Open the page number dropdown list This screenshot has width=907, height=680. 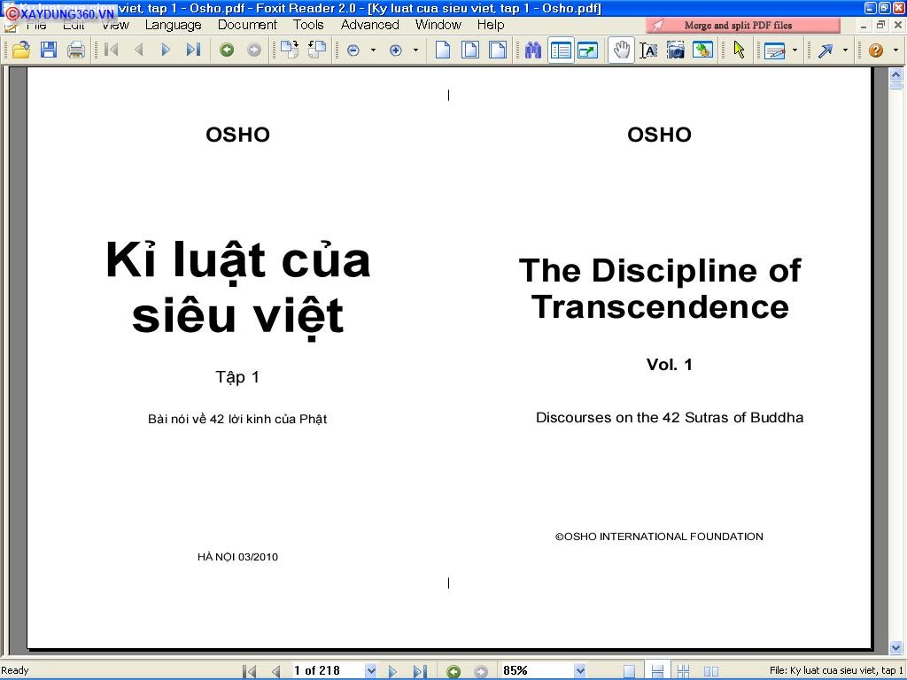[370, 671]
